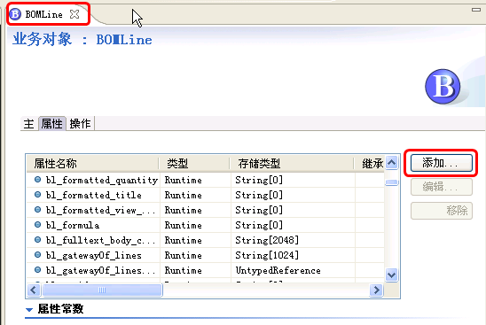Sort by 存储类型 column header
The image size is (486, 325).
(x=292, y=164)
